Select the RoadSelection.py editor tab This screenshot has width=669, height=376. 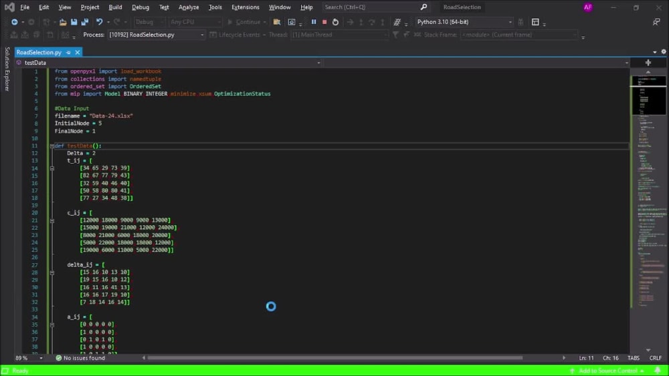pyautogui.click(x=39, y=52)
